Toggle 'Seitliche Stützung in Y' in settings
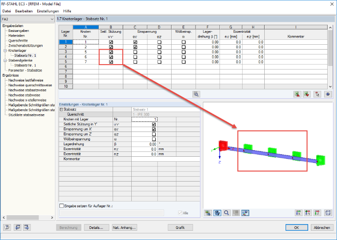This screenshot has width=337, height=240. (154, 124)
